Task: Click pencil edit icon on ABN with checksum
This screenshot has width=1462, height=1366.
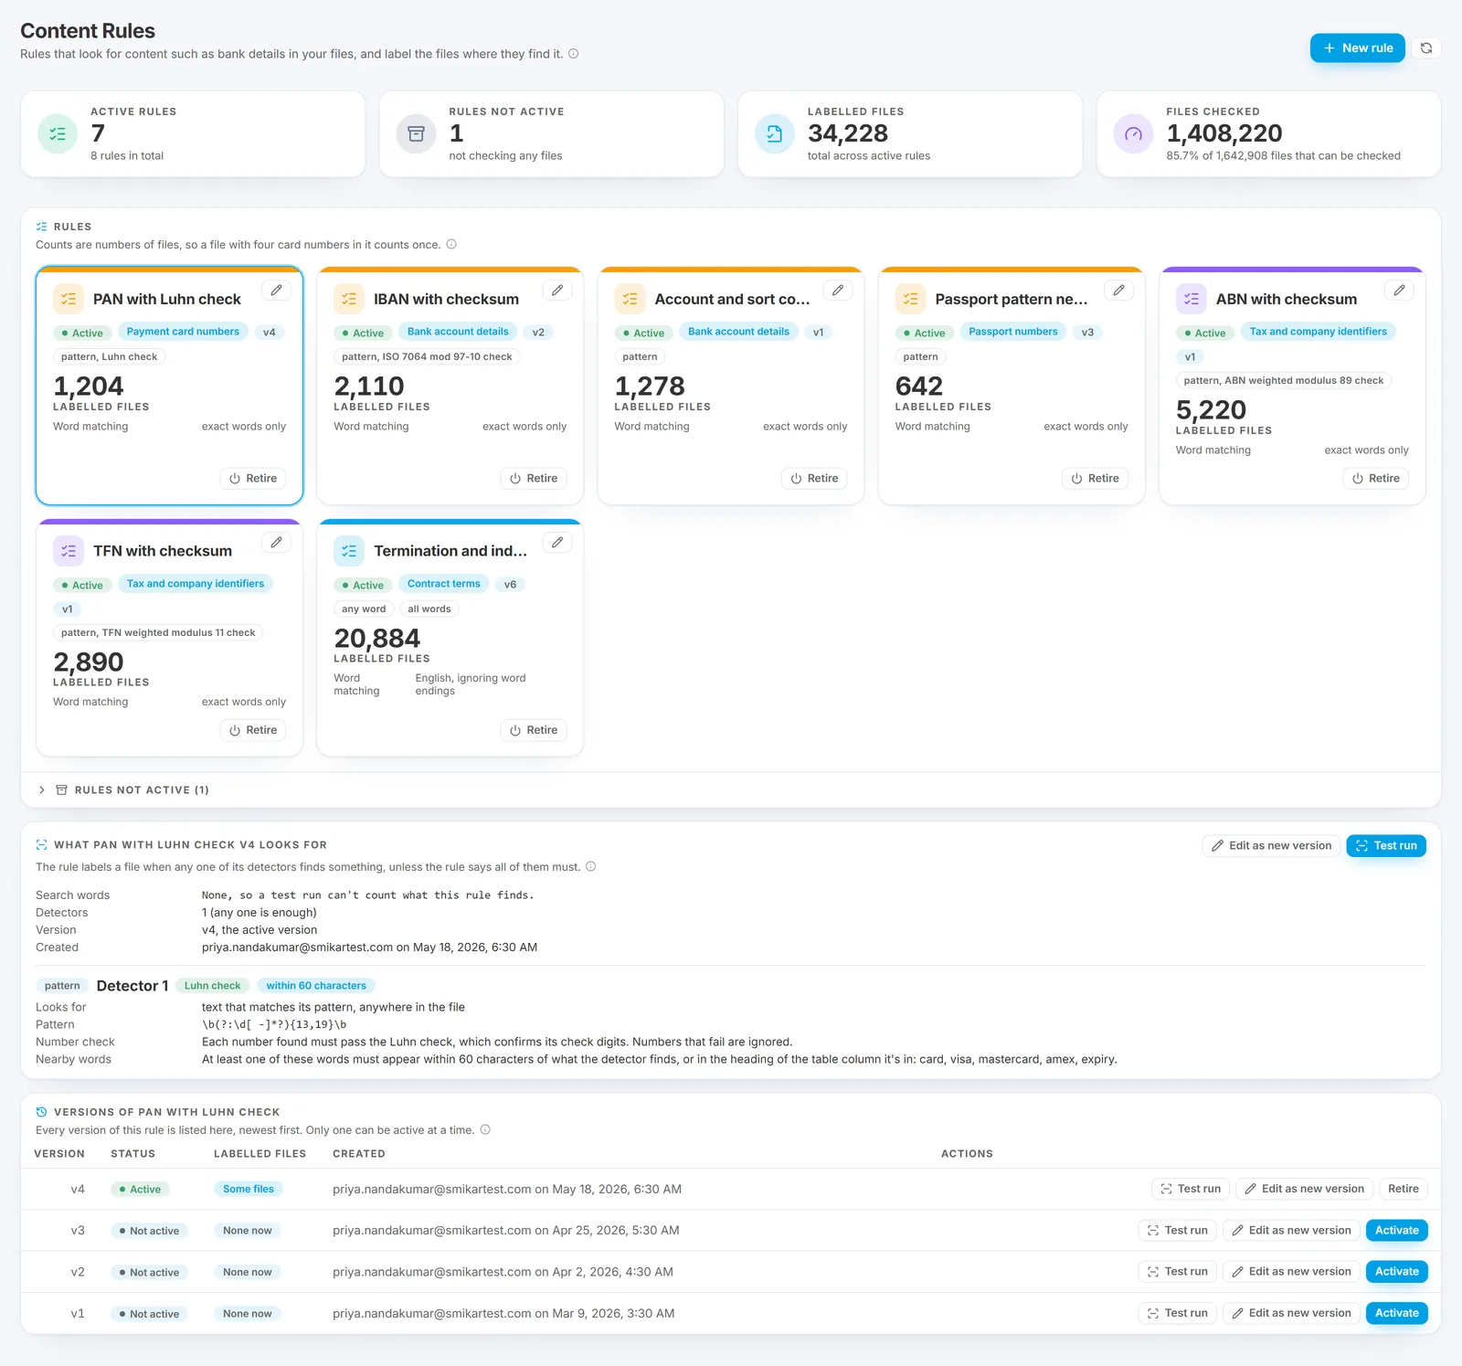Action: tap(1399, 291)
